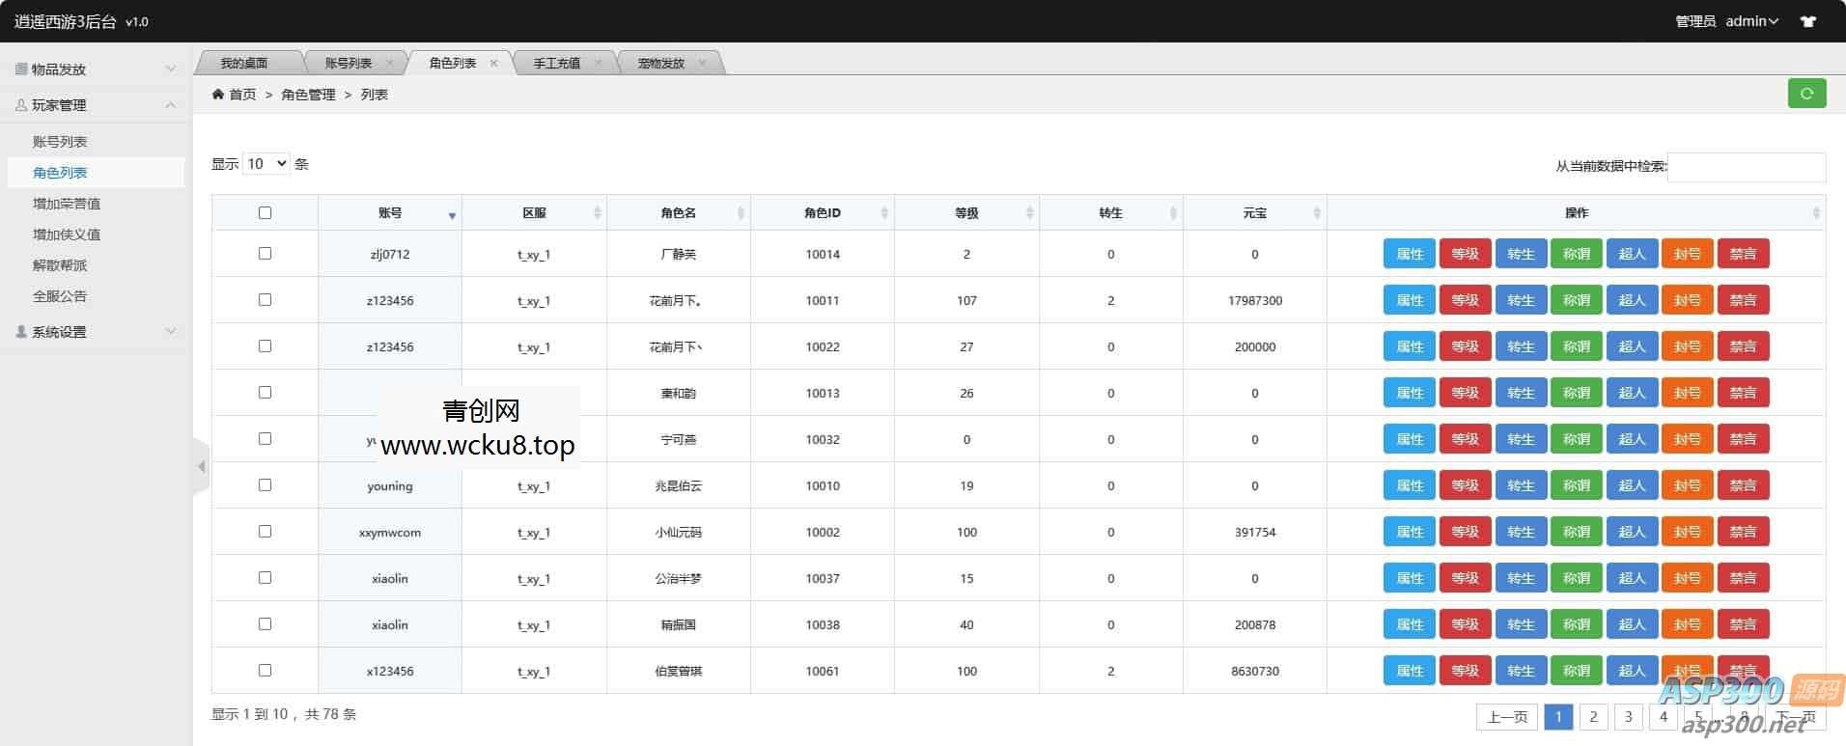Screen dimensions: 1846x746
Task: Close the 账号列表 tab
Action: [x=390, y=63]
